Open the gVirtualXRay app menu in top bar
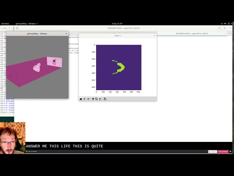Viewport: 234px width, 176px height. coord(27,23)
